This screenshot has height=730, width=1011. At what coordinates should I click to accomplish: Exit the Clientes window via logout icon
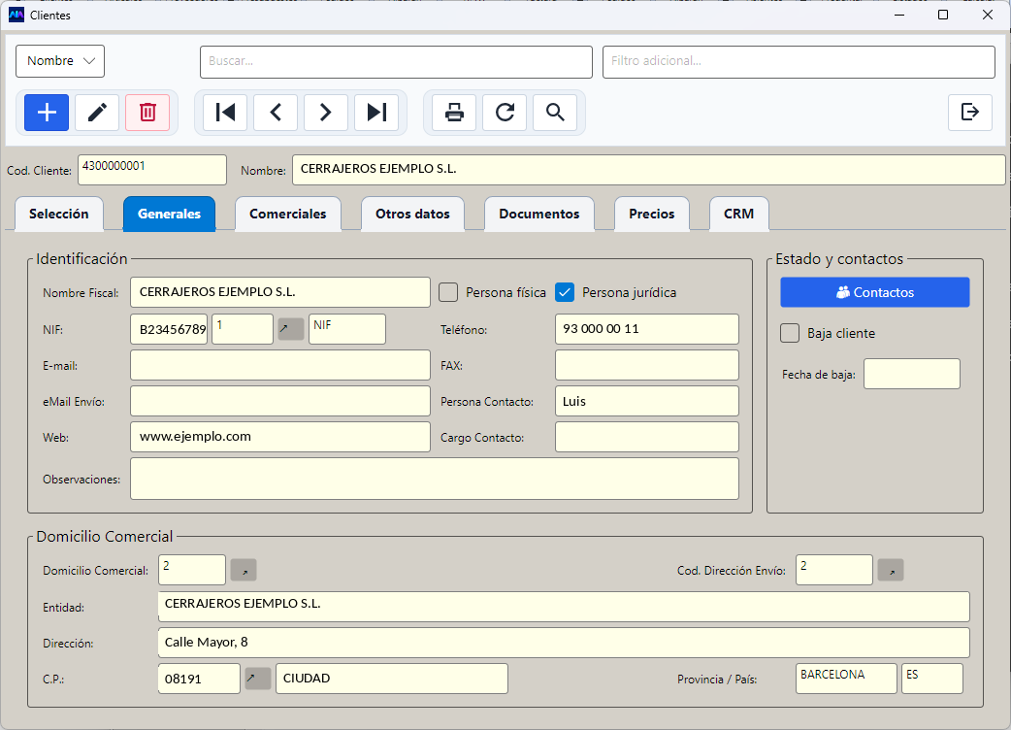(969, 113)
